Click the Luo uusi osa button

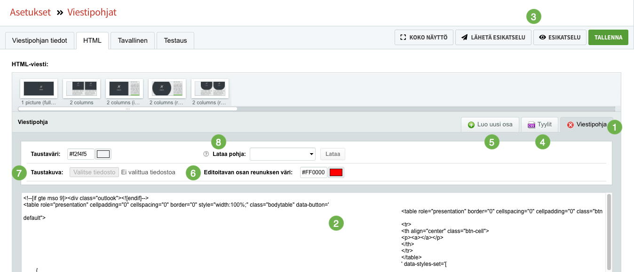pyautogui.click(x=490, y=125)
